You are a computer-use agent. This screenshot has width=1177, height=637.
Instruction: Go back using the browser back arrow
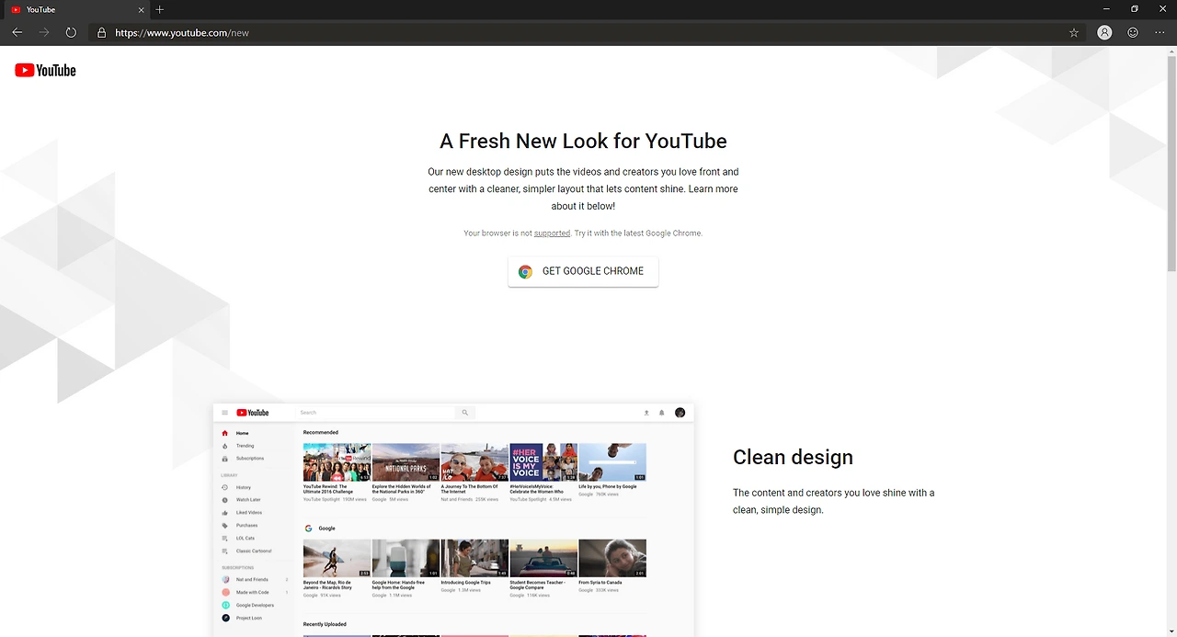pos(17,32)
